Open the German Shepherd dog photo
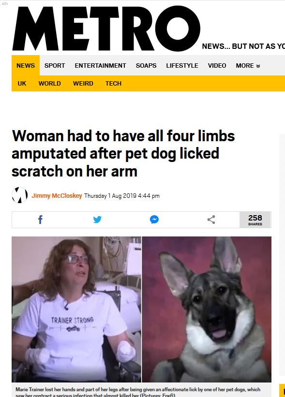This screenshot has height=397, width=285. [207, 309]
